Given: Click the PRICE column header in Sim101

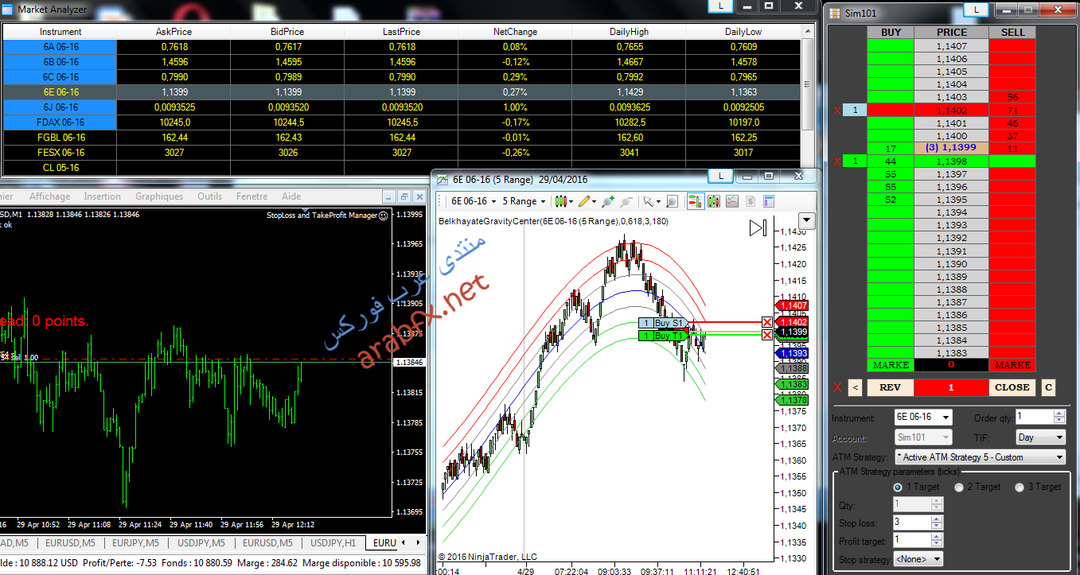Looking at the screenshot, I should click(952, 33).
